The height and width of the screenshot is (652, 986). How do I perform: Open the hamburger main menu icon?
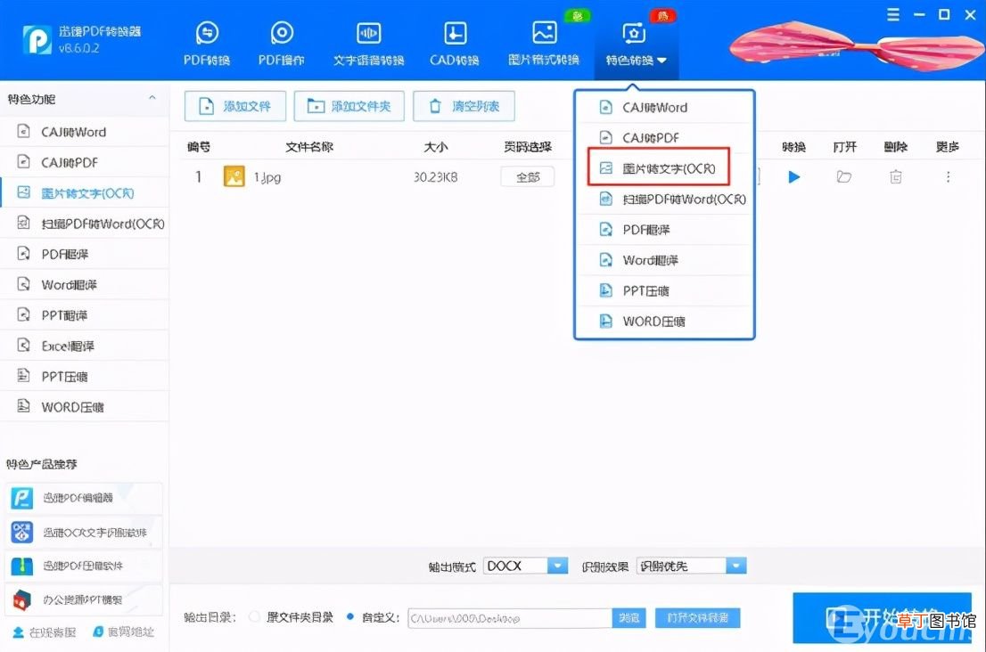[893, 14]
